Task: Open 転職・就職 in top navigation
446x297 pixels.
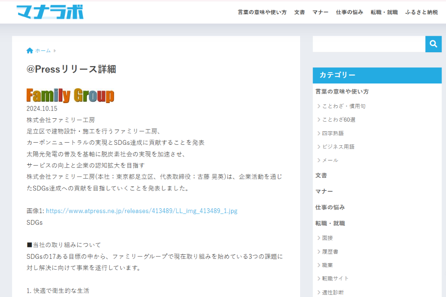Action: coord(384,12)
